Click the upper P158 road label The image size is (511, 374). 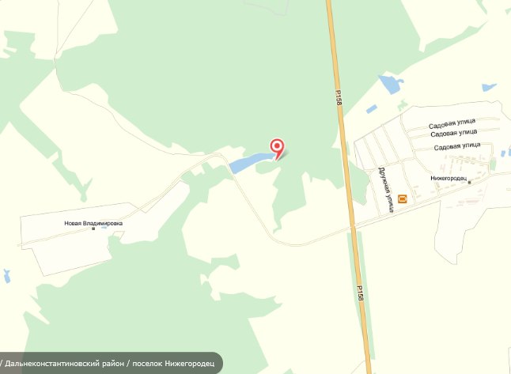(x=339, y=98)
